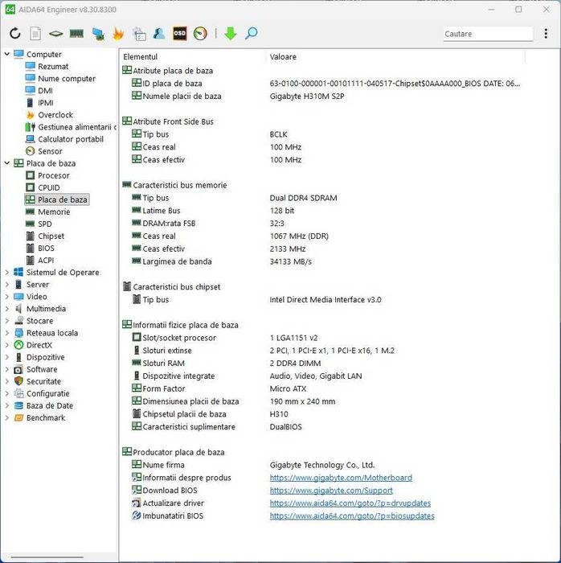
Task: Select Software in the tree
Action: [42, 369]
